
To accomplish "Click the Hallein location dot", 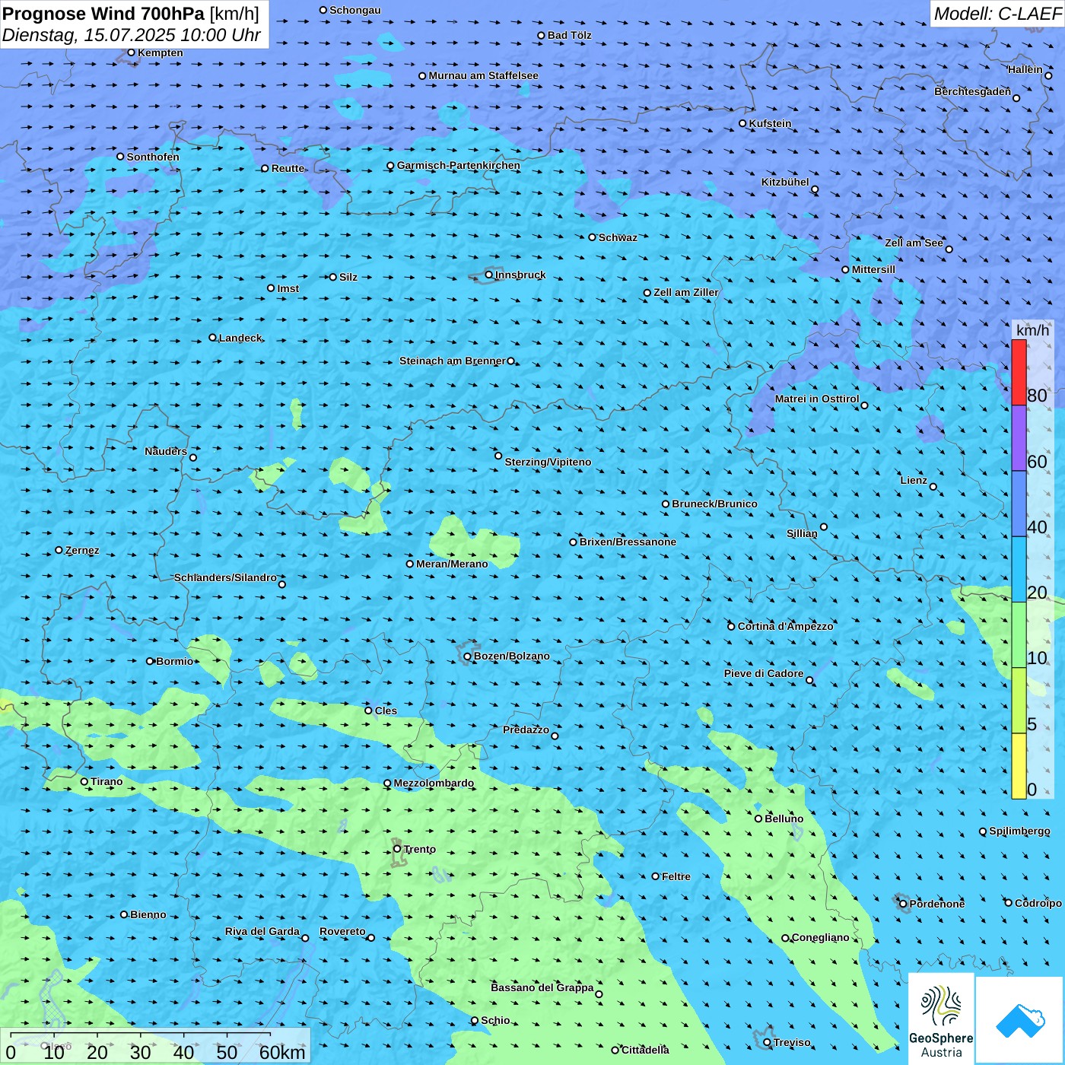I will point(1048,75).
